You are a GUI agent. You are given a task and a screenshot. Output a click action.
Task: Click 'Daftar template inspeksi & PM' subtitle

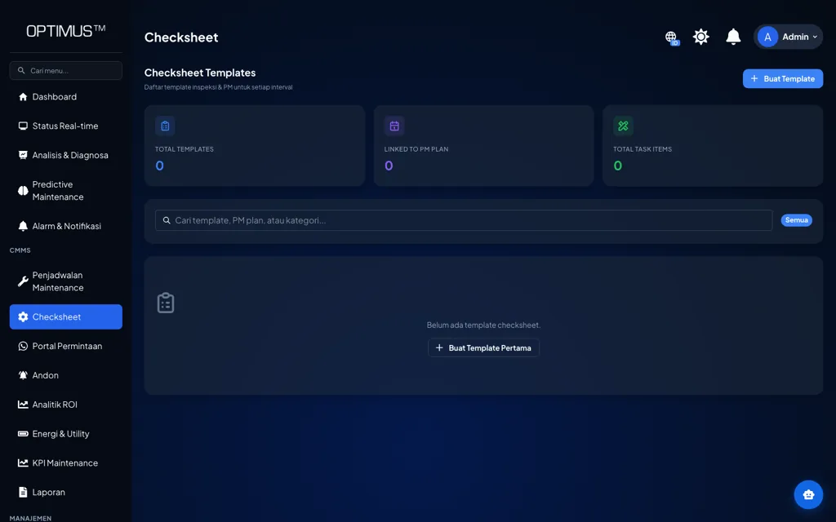tap(218, 87)
